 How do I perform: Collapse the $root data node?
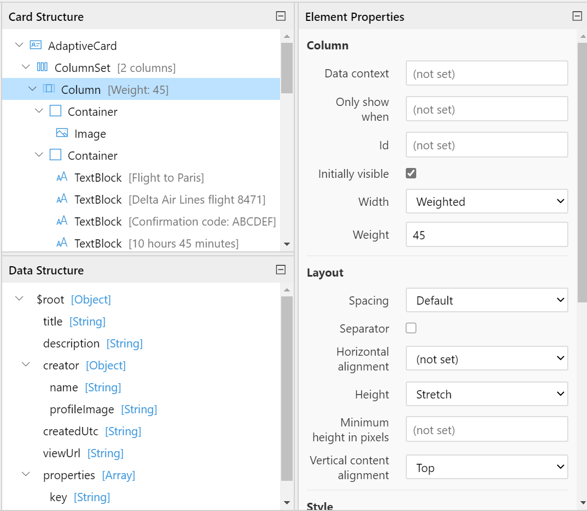click(x=19, y=299)
